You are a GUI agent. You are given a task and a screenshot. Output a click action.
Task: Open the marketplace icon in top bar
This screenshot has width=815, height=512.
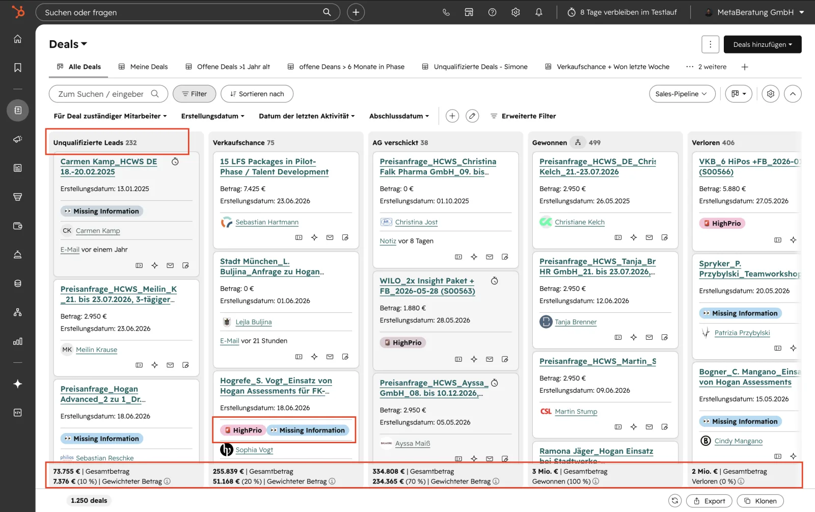pos(469,12)
